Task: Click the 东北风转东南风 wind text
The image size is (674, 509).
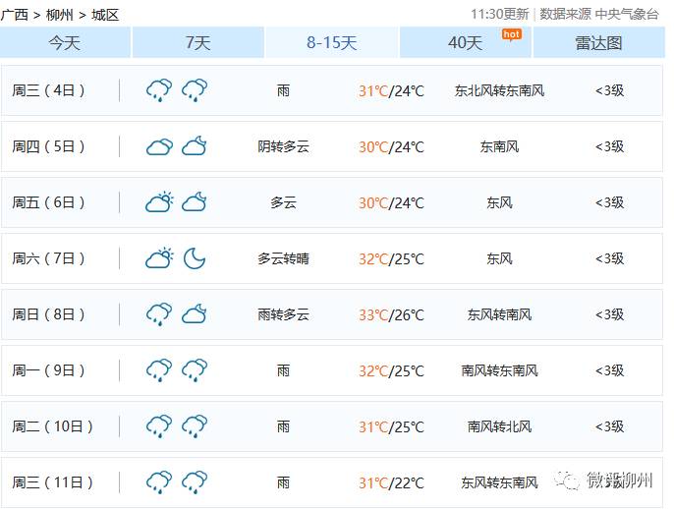Action: tap(499, 90)
